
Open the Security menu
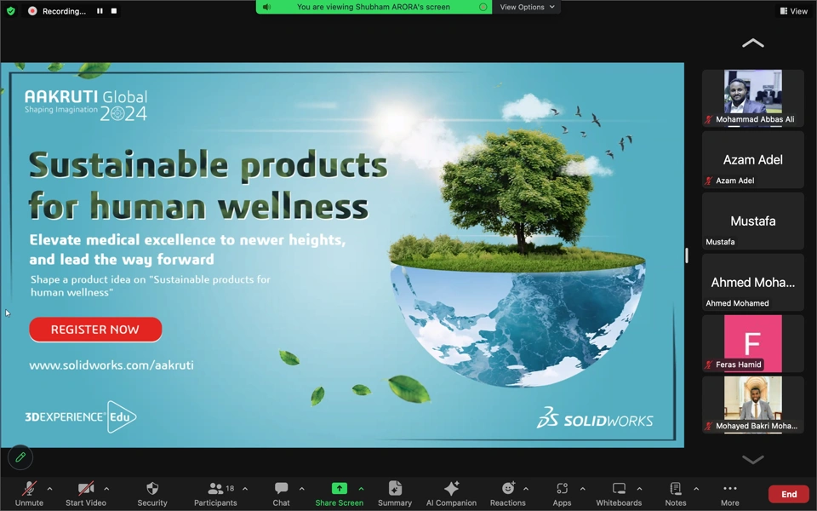pos(152,493)
